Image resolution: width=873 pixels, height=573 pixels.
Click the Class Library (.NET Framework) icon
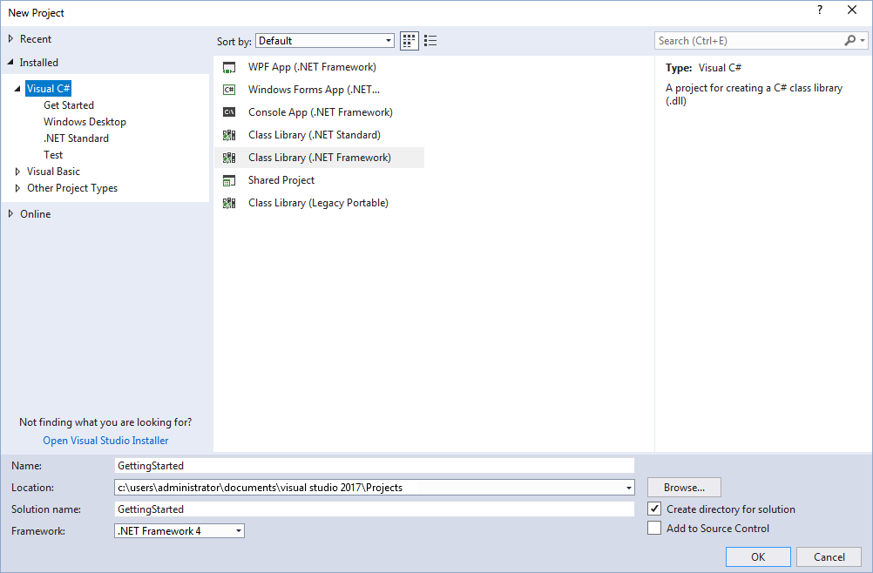(229, 158)
